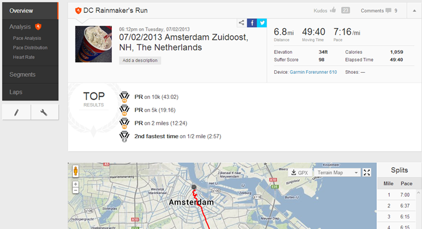Open Street View pegman on the map
This screenshot has height=229, width=422.
coord(76,171)
